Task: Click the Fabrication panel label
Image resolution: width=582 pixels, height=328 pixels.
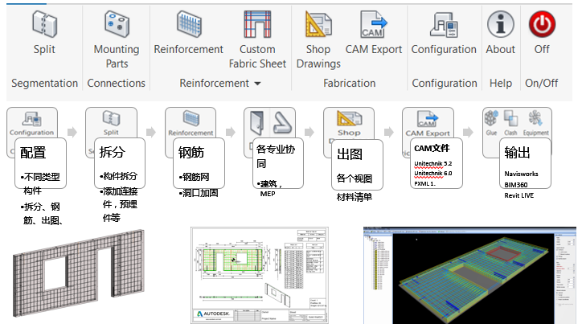Action: pos(349,83)
